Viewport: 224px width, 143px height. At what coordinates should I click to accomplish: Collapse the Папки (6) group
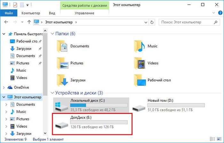[52, 34]
